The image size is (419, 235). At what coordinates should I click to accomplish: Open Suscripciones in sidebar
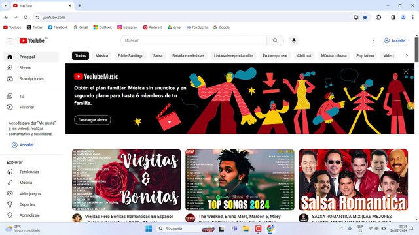(x=31, y=78)
